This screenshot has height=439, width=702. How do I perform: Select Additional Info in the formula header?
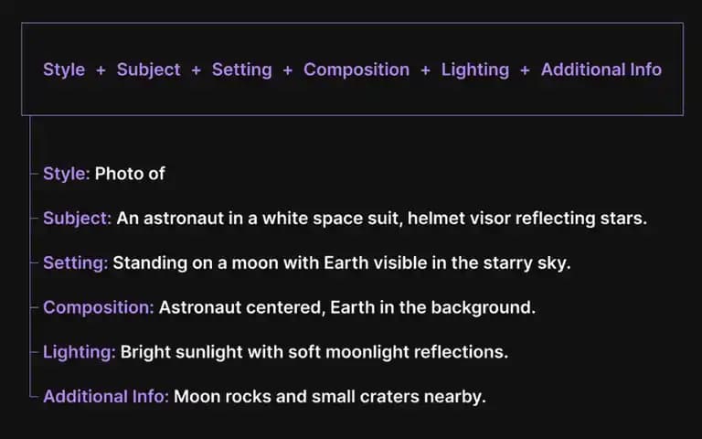point(601,70)
